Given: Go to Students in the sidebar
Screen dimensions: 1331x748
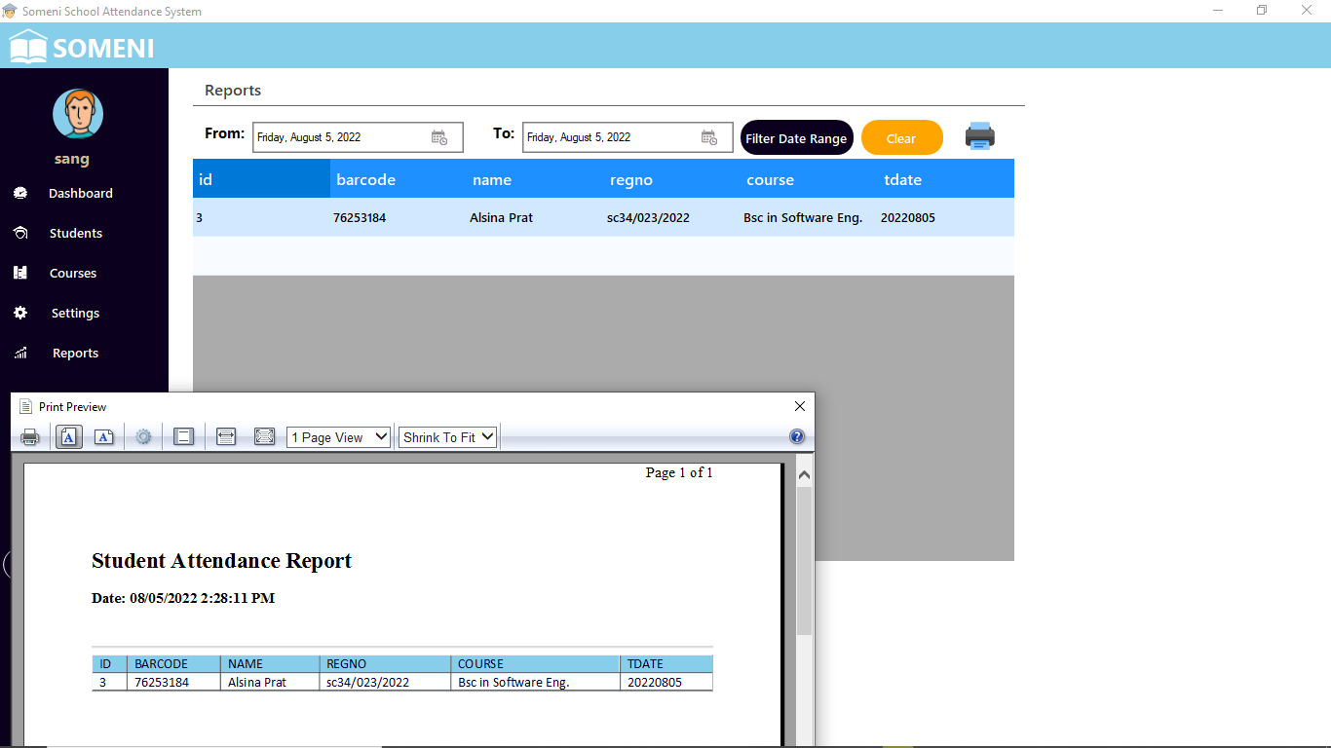Looking at the screenshot, I should click(75, 233).
